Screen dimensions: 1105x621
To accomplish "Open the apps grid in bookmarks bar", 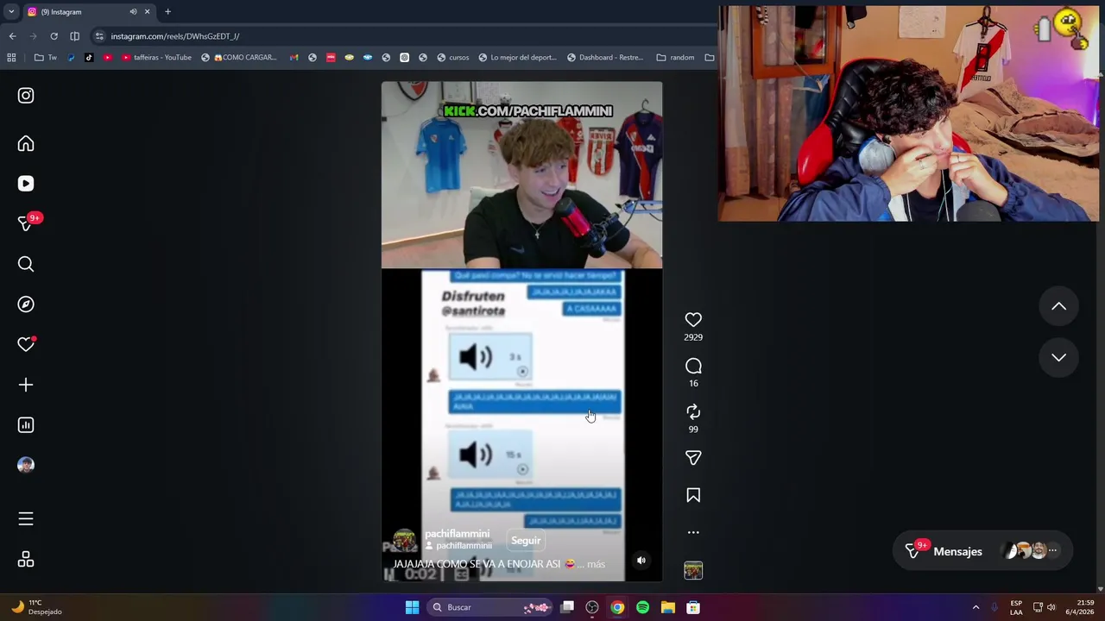I will pos(11,58).
